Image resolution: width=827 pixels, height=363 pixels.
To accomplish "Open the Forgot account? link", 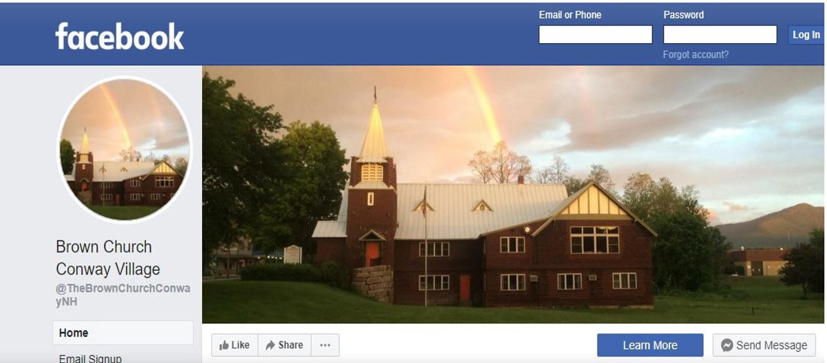I will pyautogui.click(x=696, y=55).
